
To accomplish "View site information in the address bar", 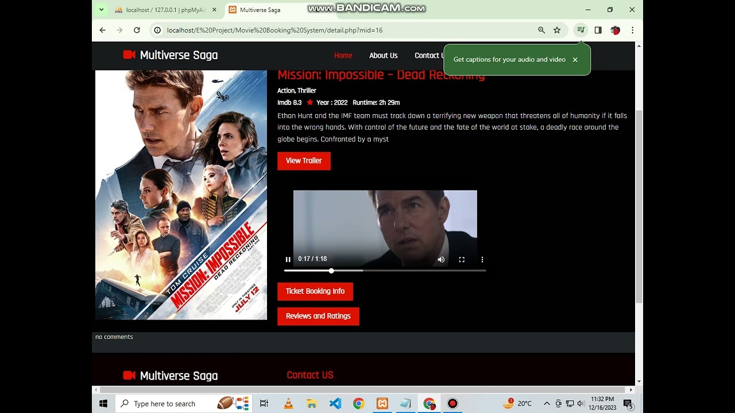I will tap(157, 30).
